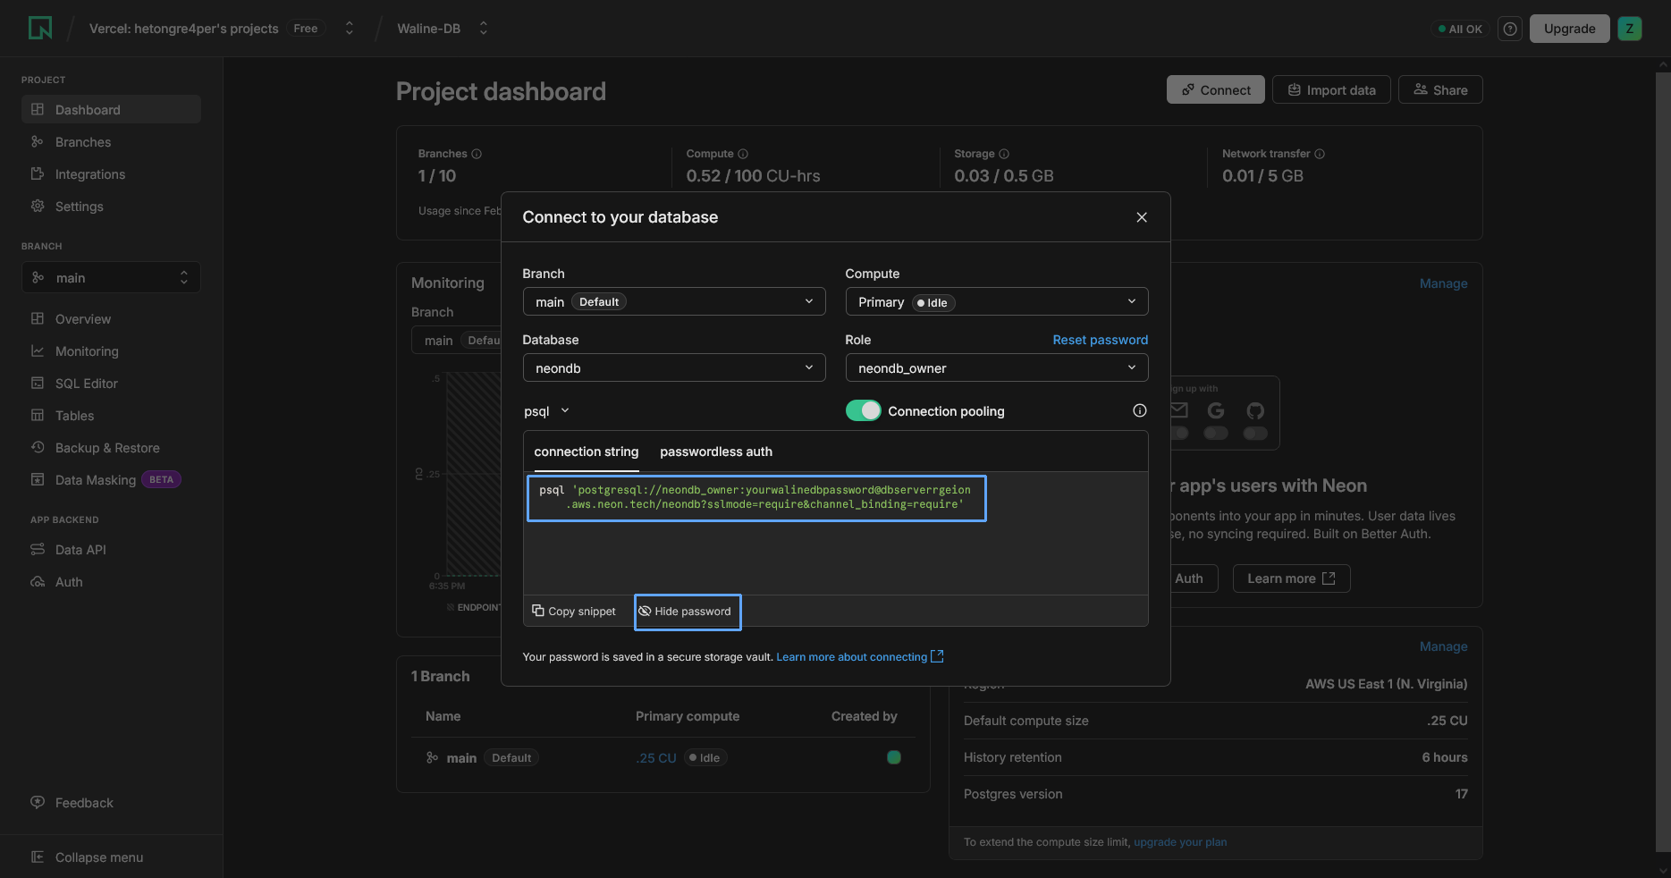Open the help question mark icon
Screen dimensions: 1671x878
[1510, 29]
